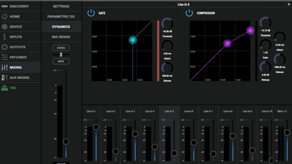Click the Compressor Attack knob
This screenshot has width=292, height=164.
[280, 37]
